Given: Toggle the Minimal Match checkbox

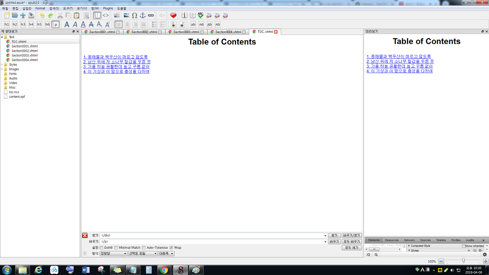Looking at the screenshot, I should point(116,248).
